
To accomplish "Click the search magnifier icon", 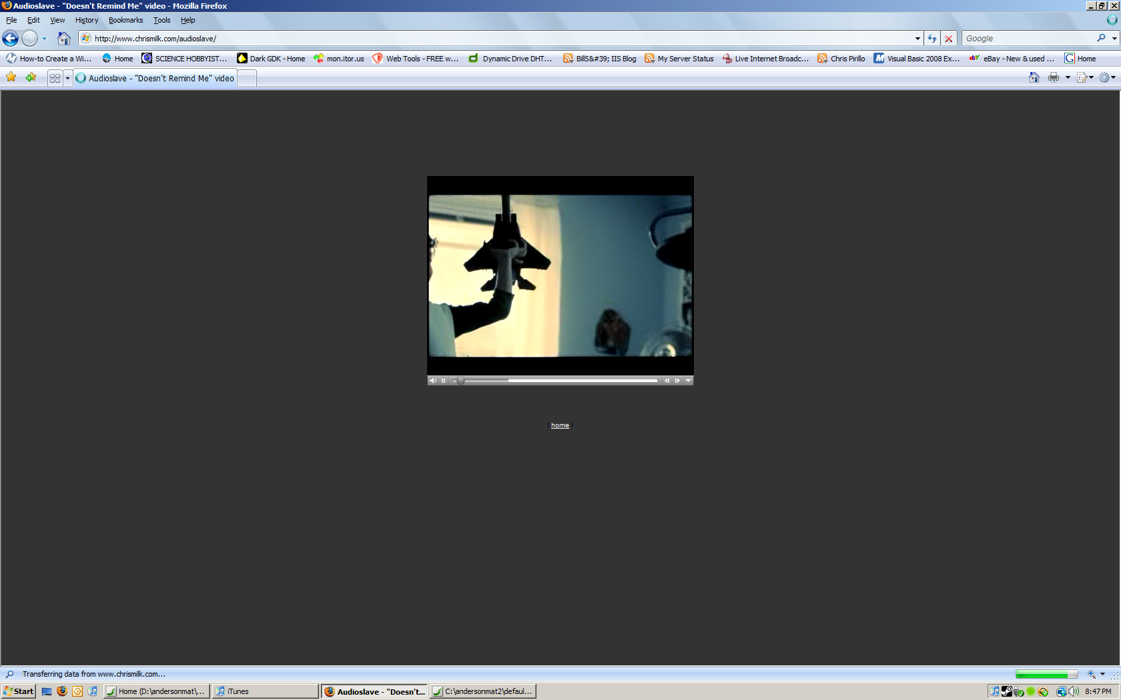I will coord(1101,38).
